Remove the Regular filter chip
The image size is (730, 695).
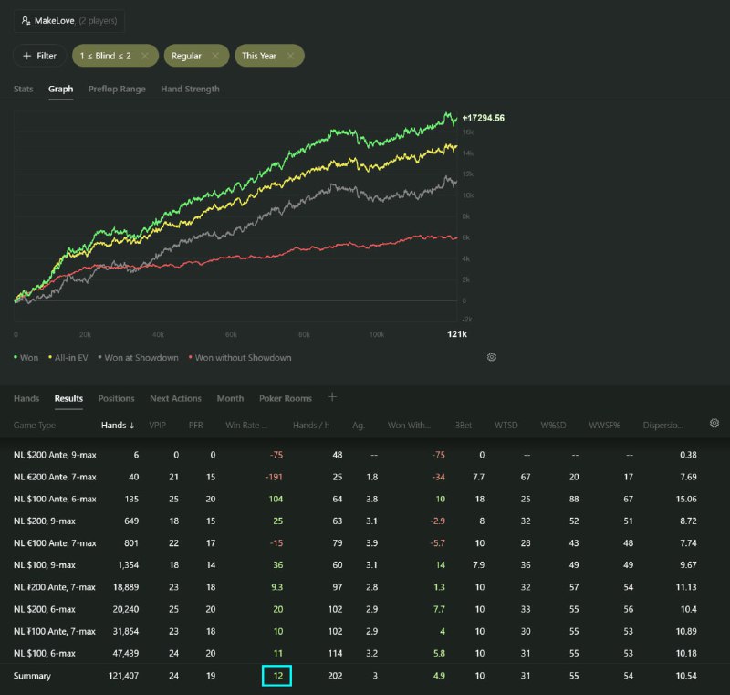tap(214, 56)
